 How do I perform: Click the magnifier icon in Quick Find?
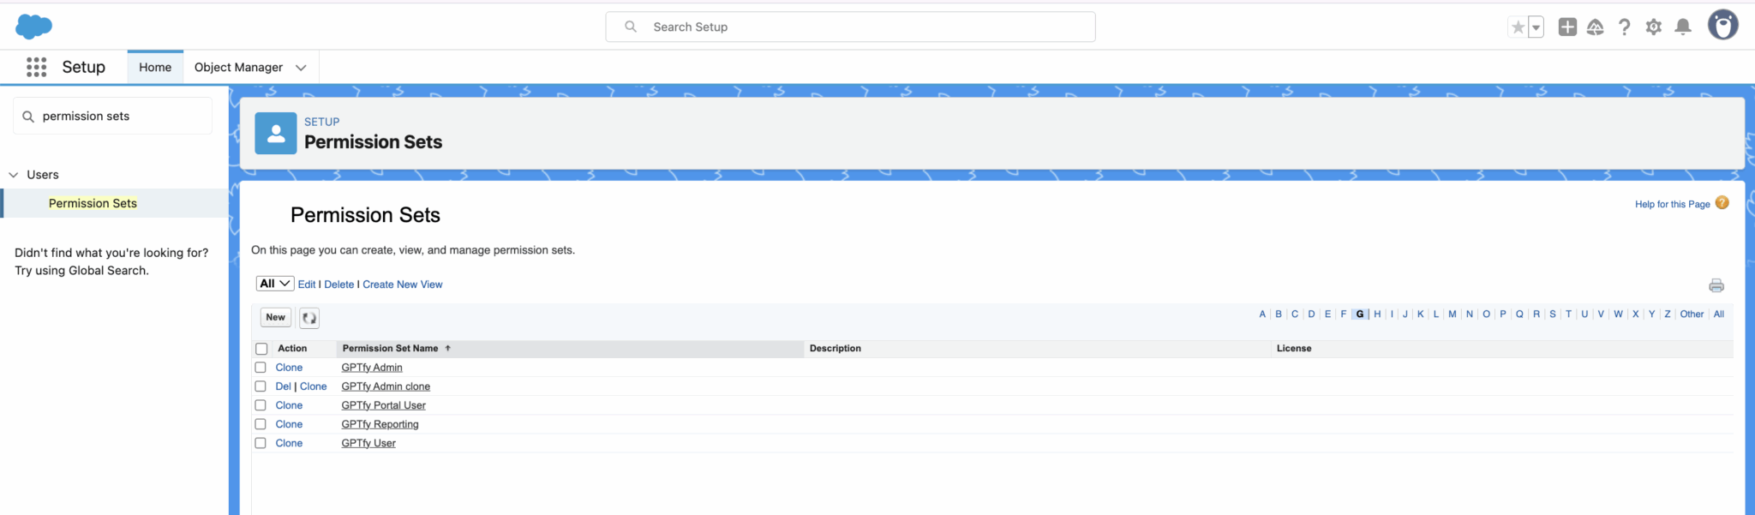(x=28, y=117)
